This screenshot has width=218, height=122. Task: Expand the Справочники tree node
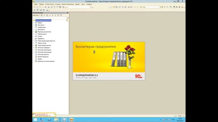click(x=34, y=27)
